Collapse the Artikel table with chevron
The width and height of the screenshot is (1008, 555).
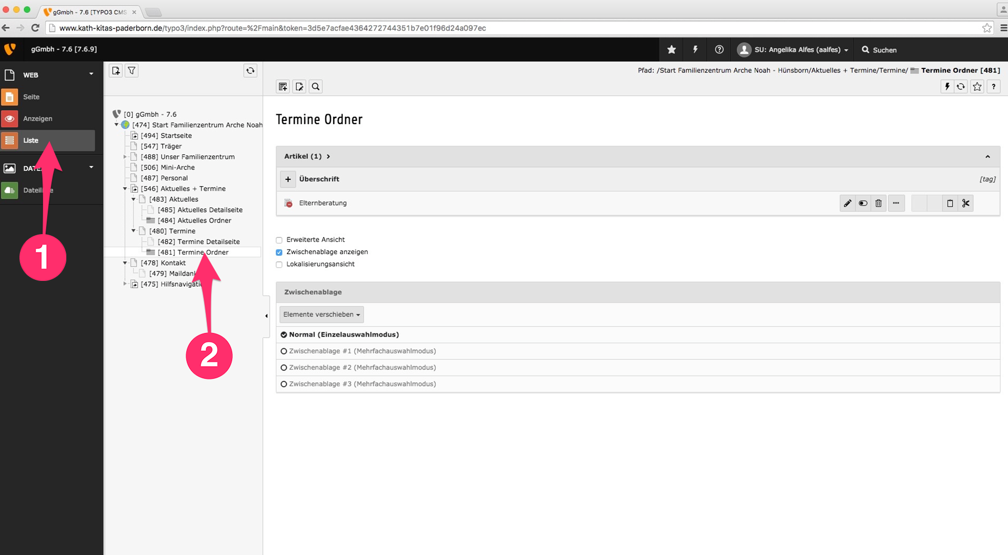(x=987, y=157)
